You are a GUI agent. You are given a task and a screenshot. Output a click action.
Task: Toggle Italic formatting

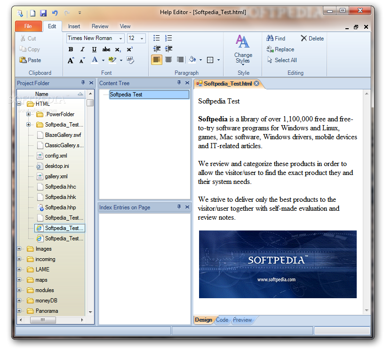click(x=82, y=49)
